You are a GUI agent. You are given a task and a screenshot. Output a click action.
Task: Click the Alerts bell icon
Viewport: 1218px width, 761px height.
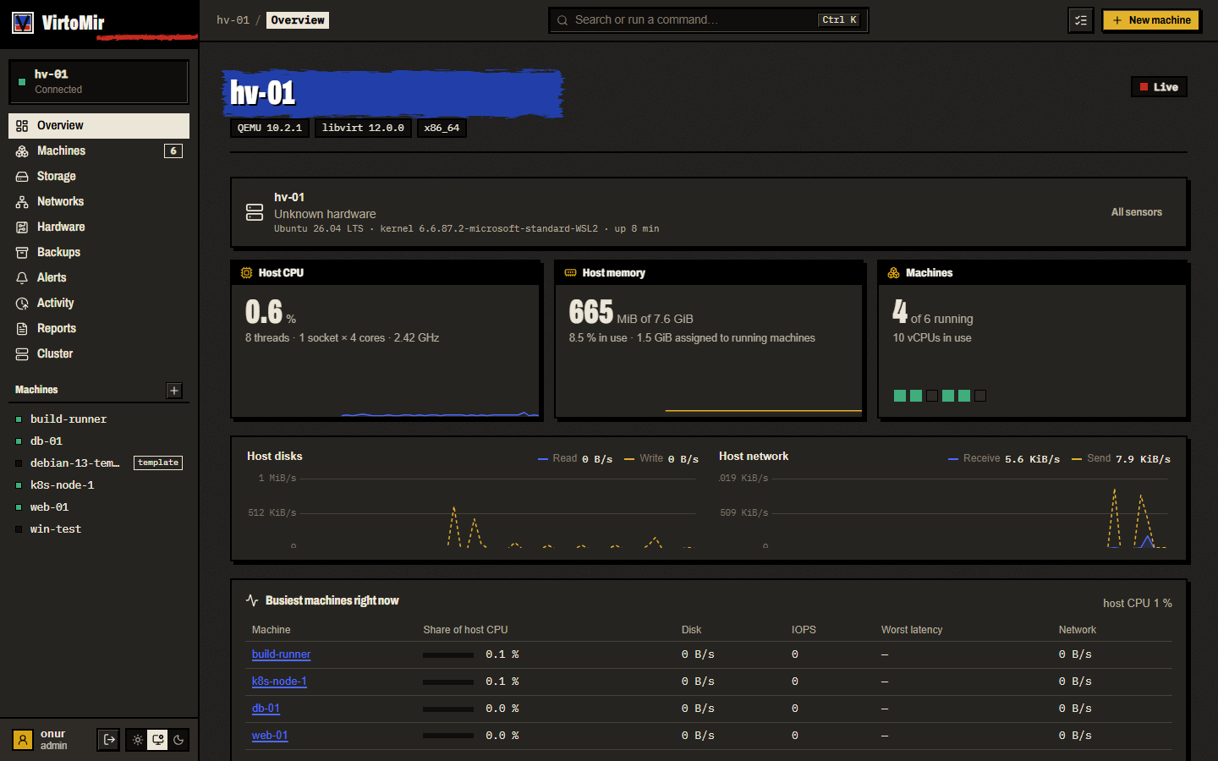pyautogui.click(x=22, y=277)
